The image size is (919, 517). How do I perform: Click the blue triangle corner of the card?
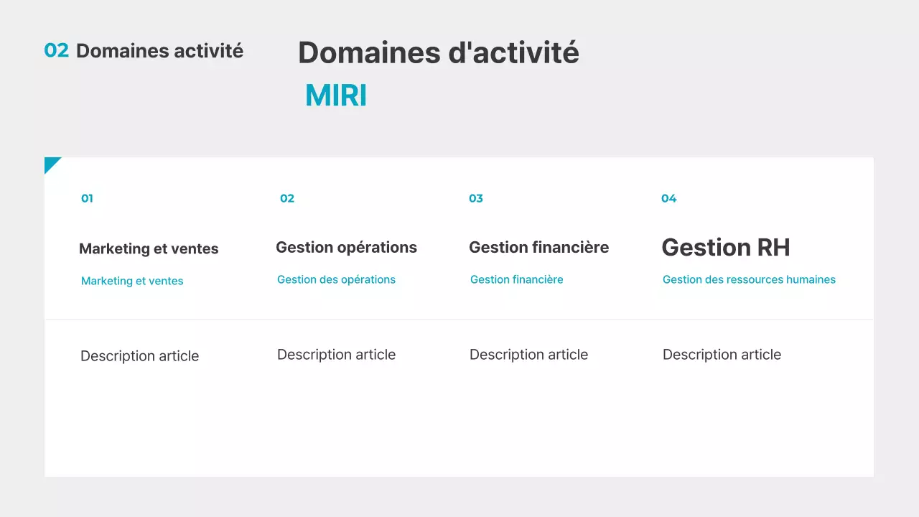[50, 163]
